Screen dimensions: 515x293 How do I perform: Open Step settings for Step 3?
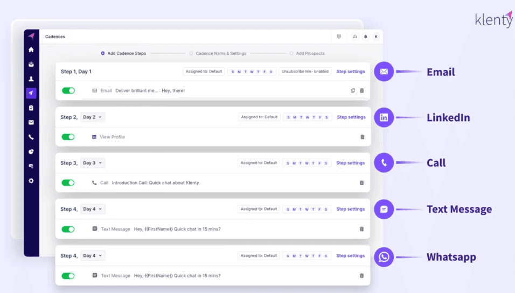click(351, 163)
